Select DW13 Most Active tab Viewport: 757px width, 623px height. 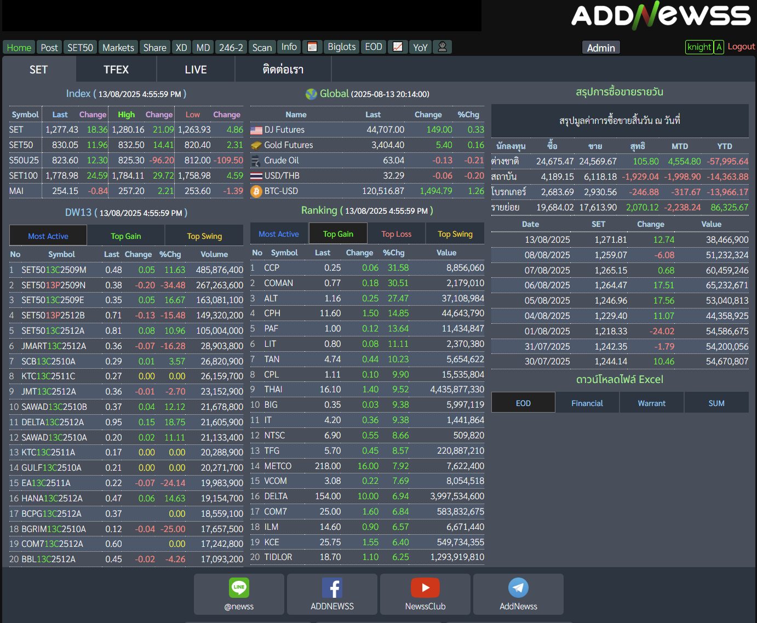click(48, 236)
